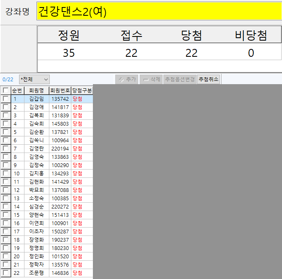Select member number 100290
This screenshot has width=282, height=279.
click(x=60, y=165)
